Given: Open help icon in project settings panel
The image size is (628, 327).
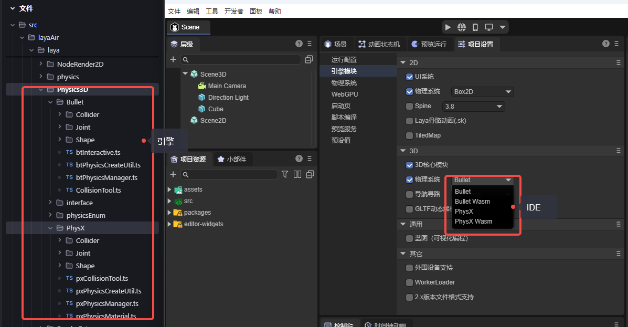Looking at the screenshot, I should pyautogui.click(x=606, y=44).
